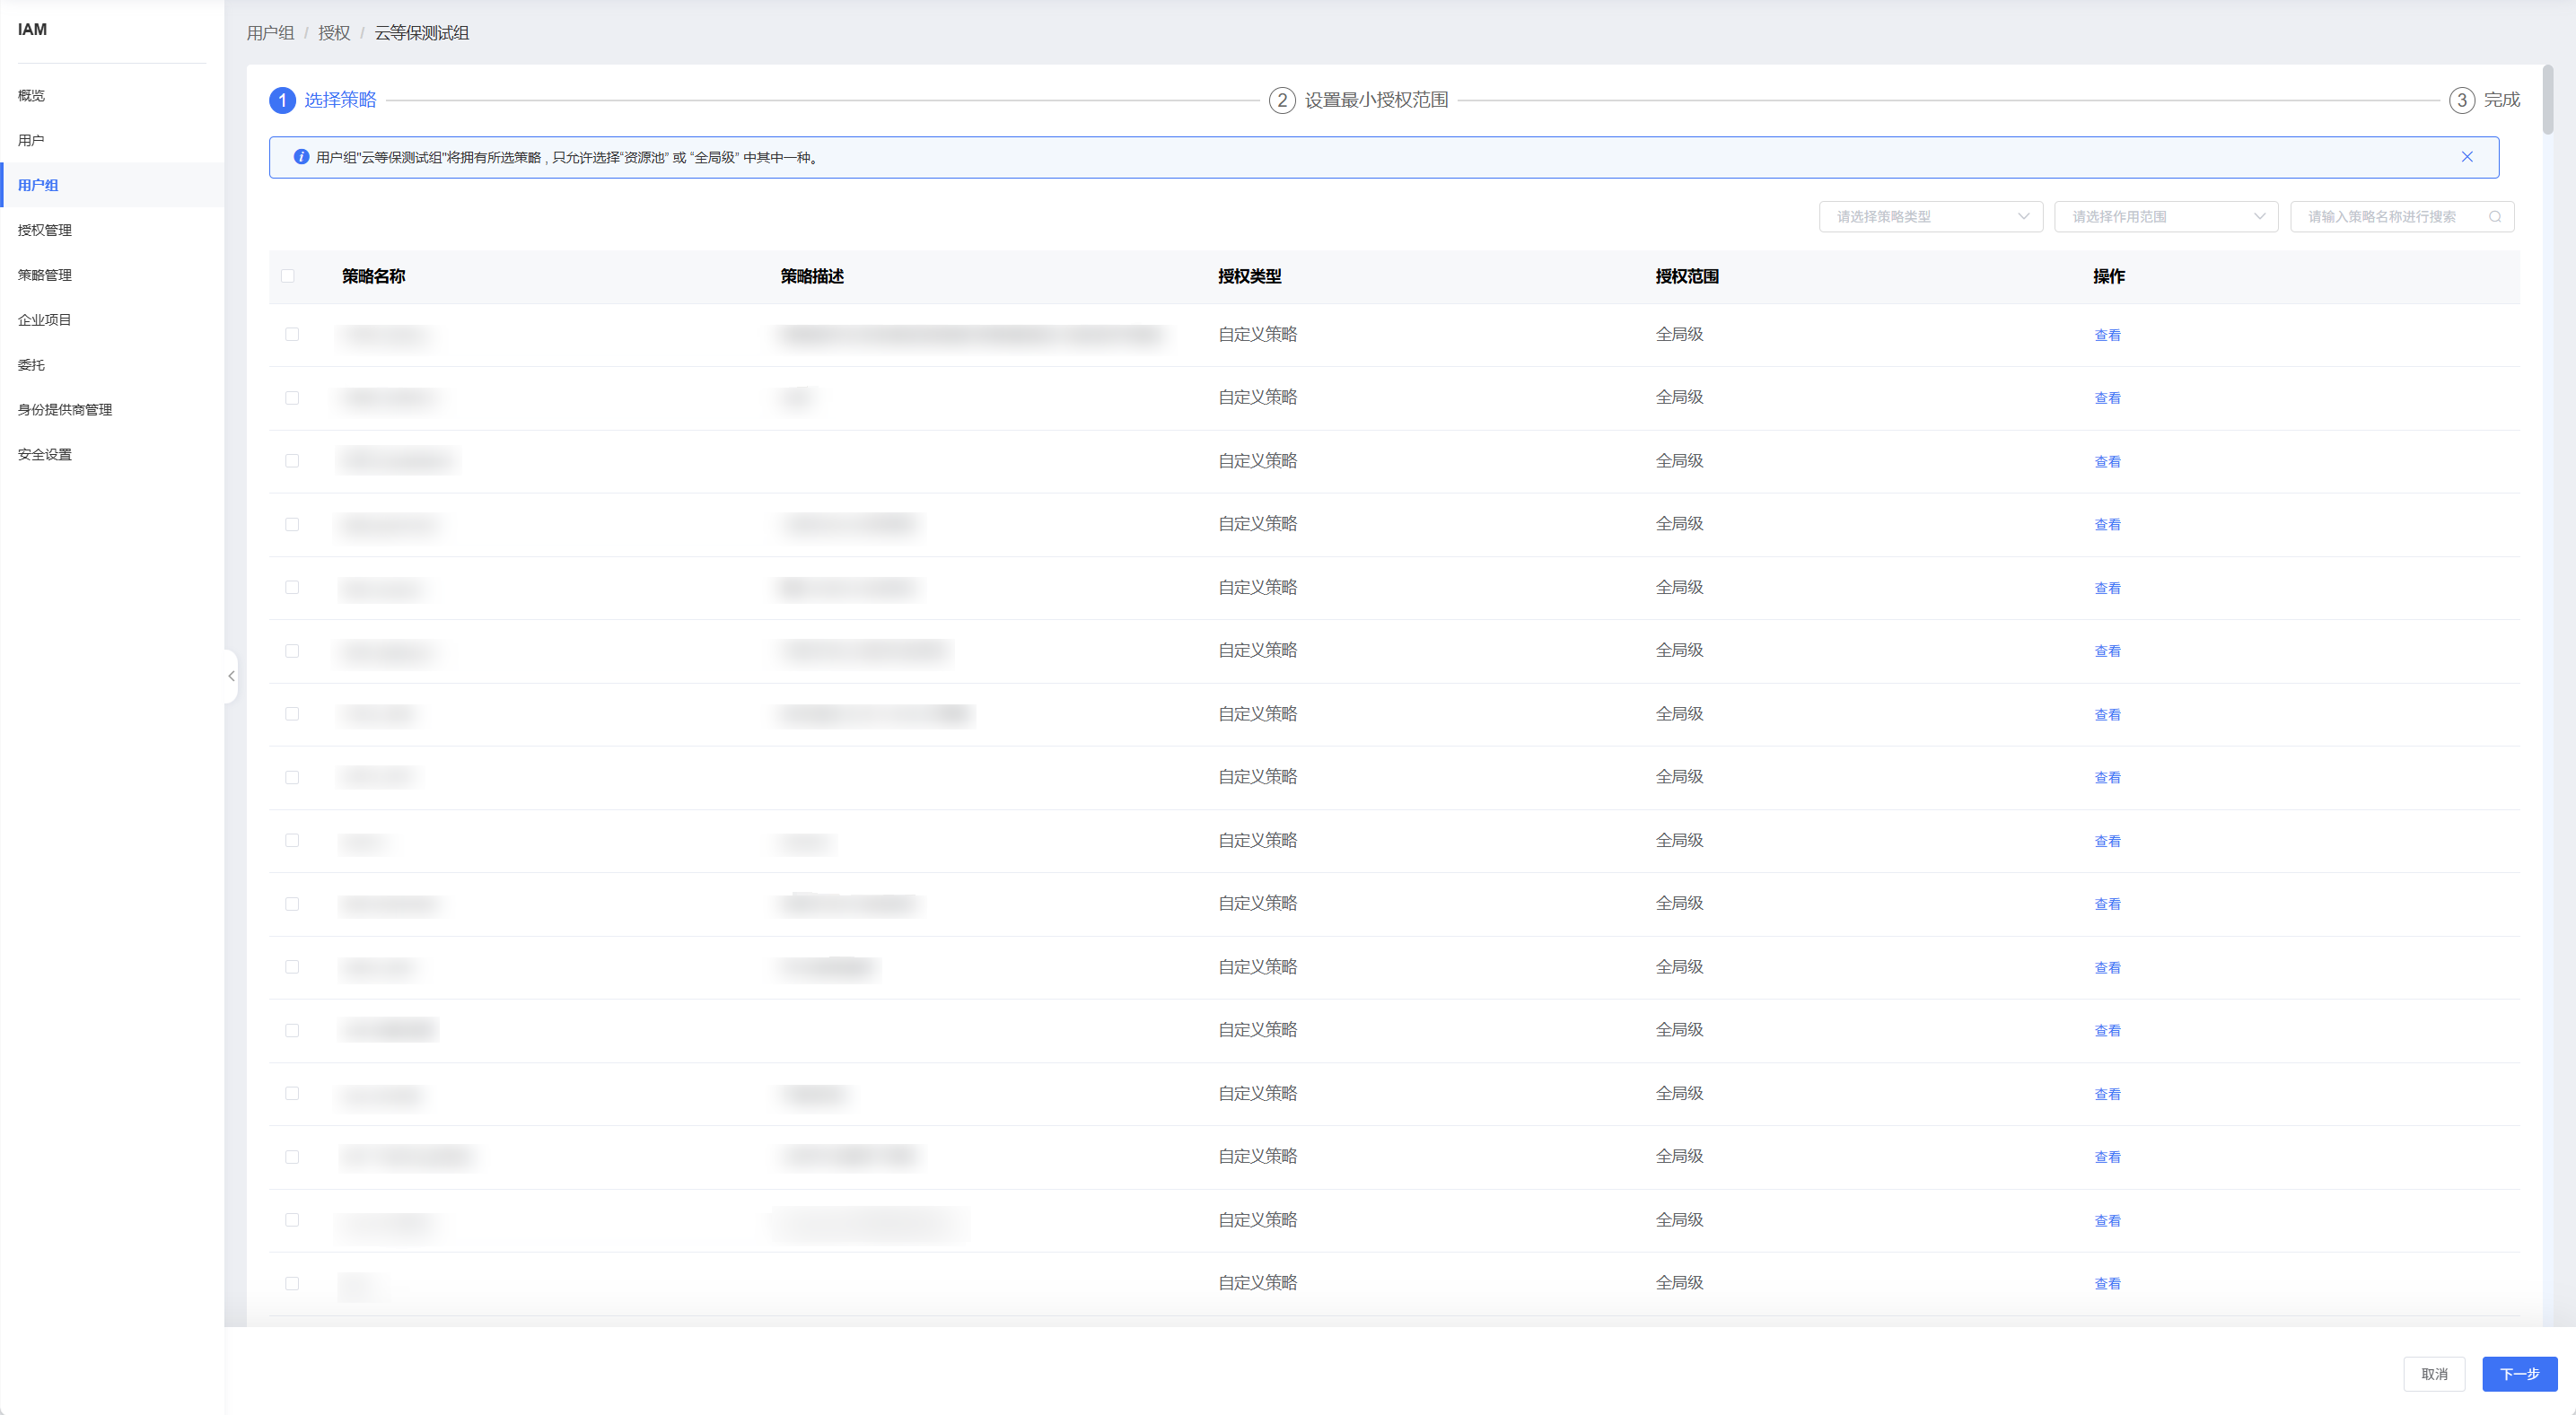Click the 完成 step label

click(2502, 100)
